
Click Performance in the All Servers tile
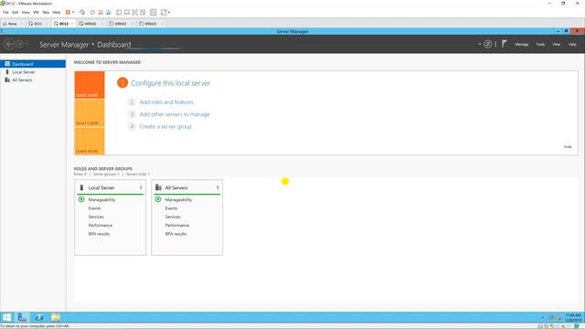[x=176, y=226]
